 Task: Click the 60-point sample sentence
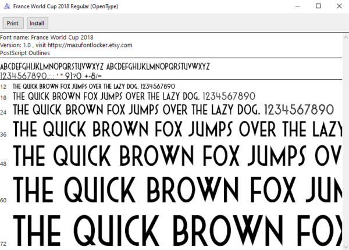point(177,190)
